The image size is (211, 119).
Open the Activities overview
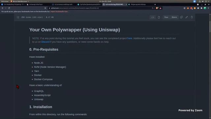(5, 1)
